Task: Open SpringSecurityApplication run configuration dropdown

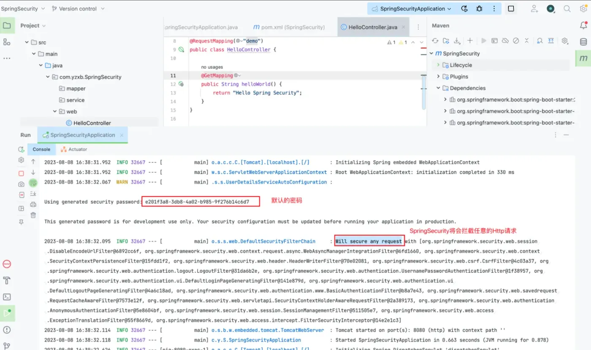Action: click(412, 8)
